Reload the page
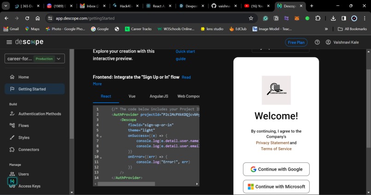The width and height of the screenshot is (371, 195). (27, 18)
